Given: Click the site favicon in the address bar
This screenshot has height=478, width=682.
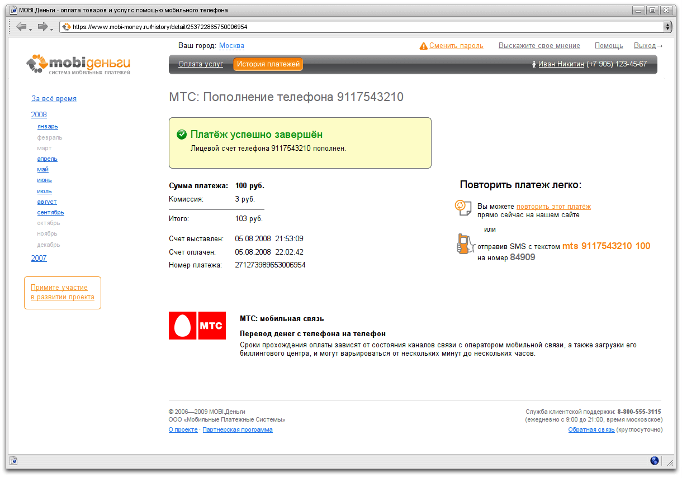Looking at the screenshot, I should pyautogui.click(x=67, y=27).
